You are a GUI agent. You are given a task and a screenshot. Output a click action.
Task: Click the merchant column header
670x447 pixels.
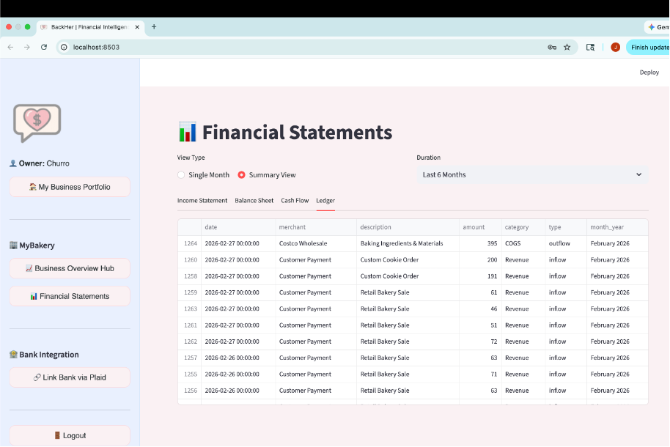coord(316,227)
